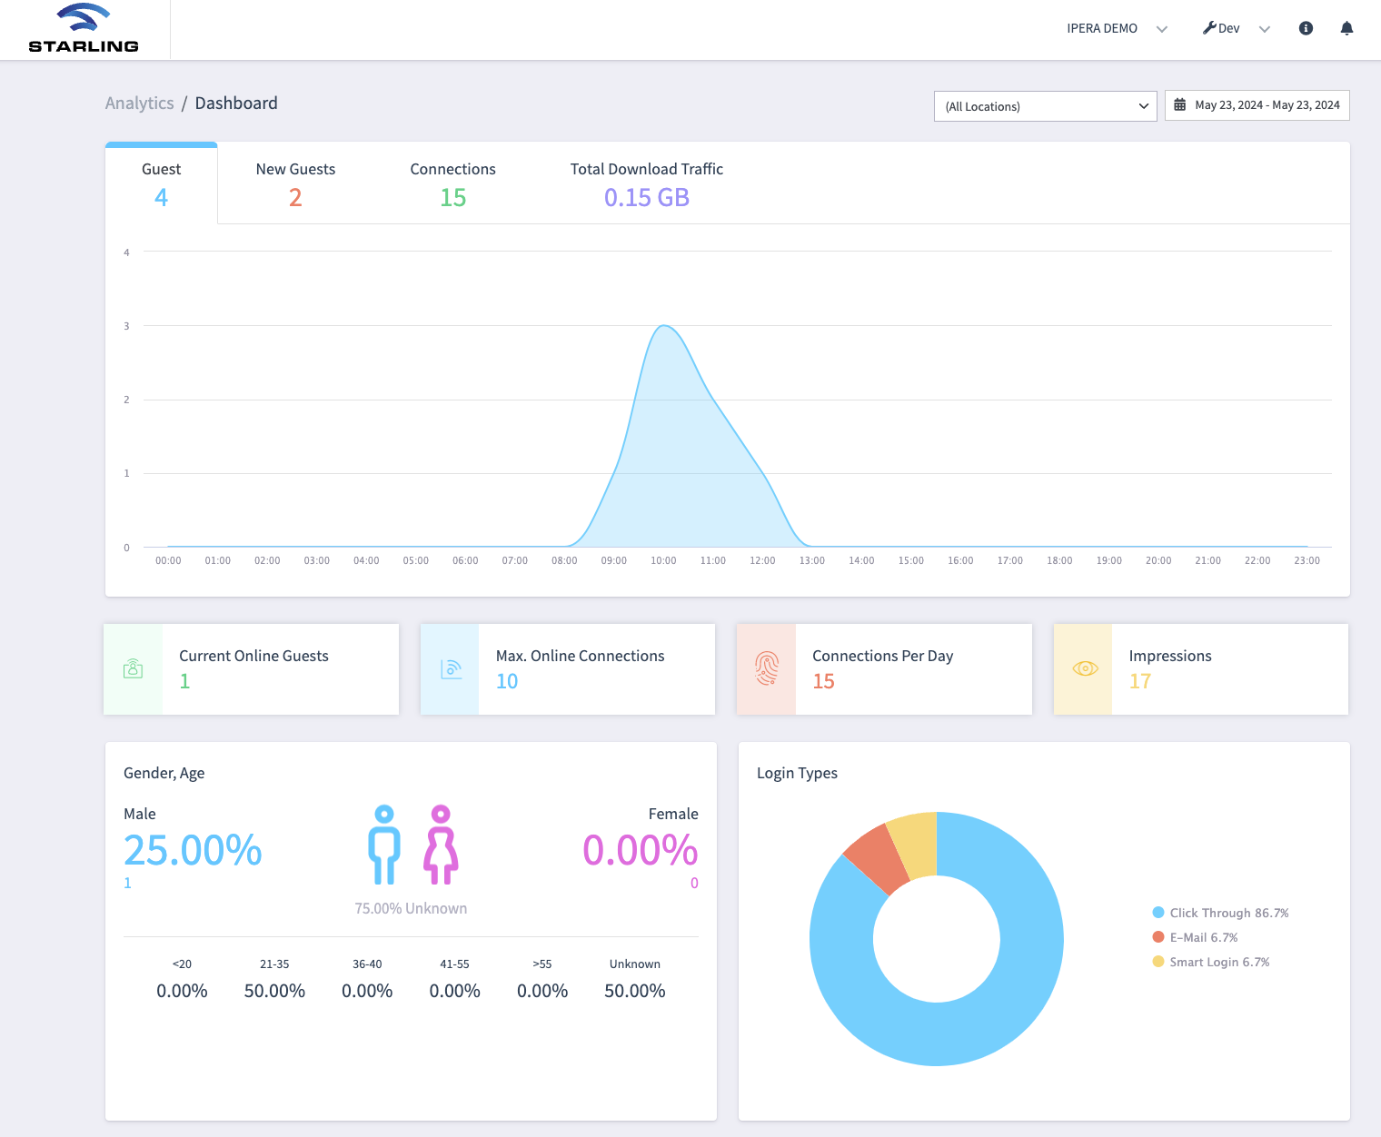Click the female figure icon
Image resolution: width=1381 pixels, height=1137 pixels.
pos(441,845)
